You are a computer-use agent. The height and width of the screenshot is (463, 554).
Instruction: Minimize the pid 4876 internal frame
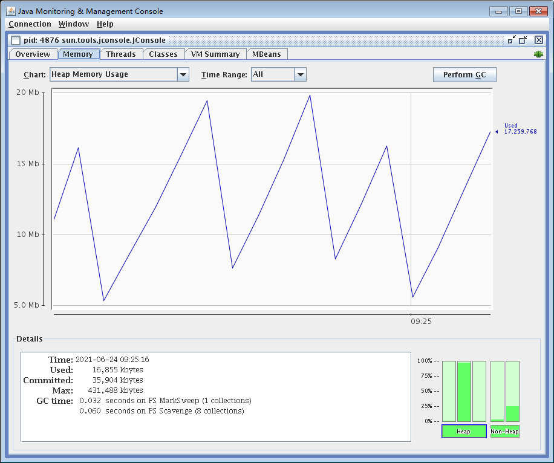(512, 40)
